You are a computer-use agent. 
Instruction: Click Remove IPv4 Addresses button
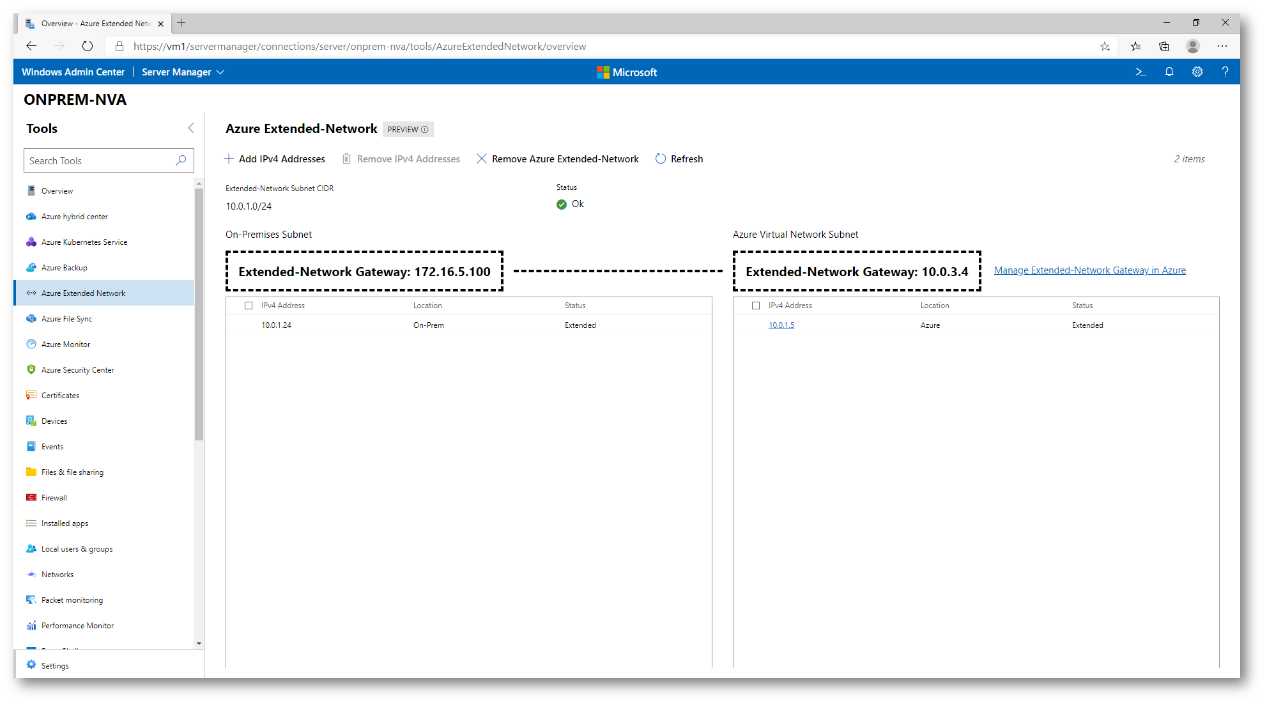pyautogui.click(x=401, y=159)
